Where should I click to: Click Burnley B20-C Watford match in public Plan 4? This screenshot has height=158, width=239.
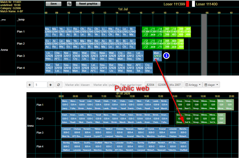point(66,146)
